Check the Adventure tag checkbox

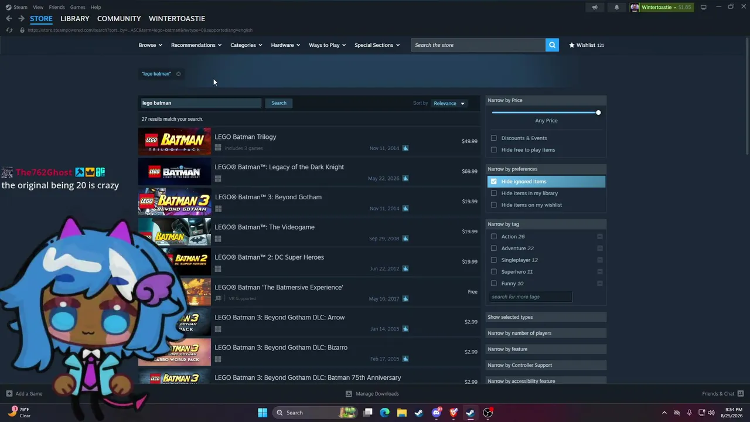point(494,249)
